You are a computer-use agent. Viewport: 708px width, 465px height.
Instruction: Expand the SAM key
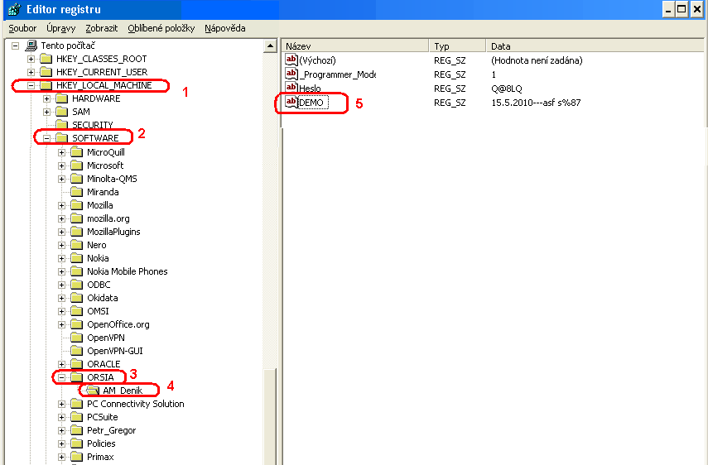click(x=46, y=112)
